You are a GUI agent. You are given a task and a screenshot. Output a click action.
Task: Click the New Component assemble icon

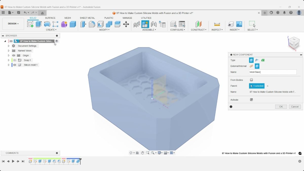(x=145, y=24)
